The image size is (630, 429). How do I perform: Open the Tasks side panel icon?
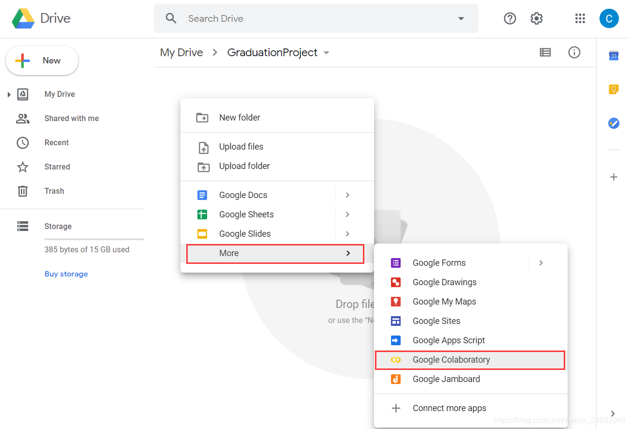point(614,123)
